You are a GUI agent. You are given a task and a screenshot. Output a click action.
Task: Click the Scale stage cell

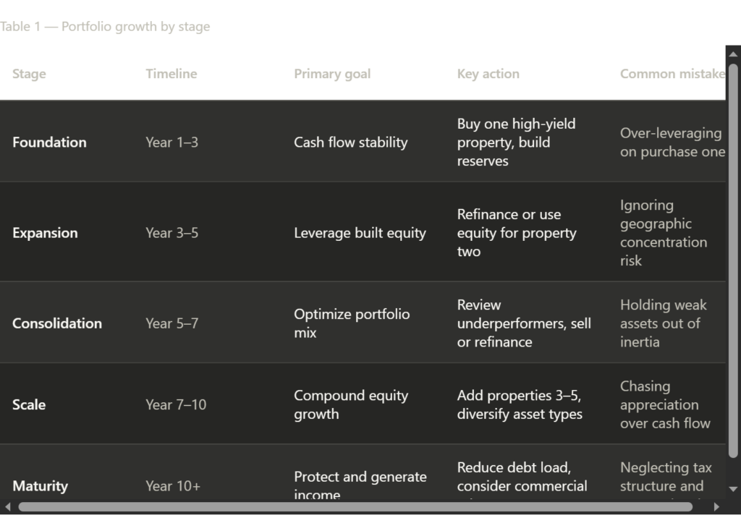pyautogui.click(x=29, y=404)
